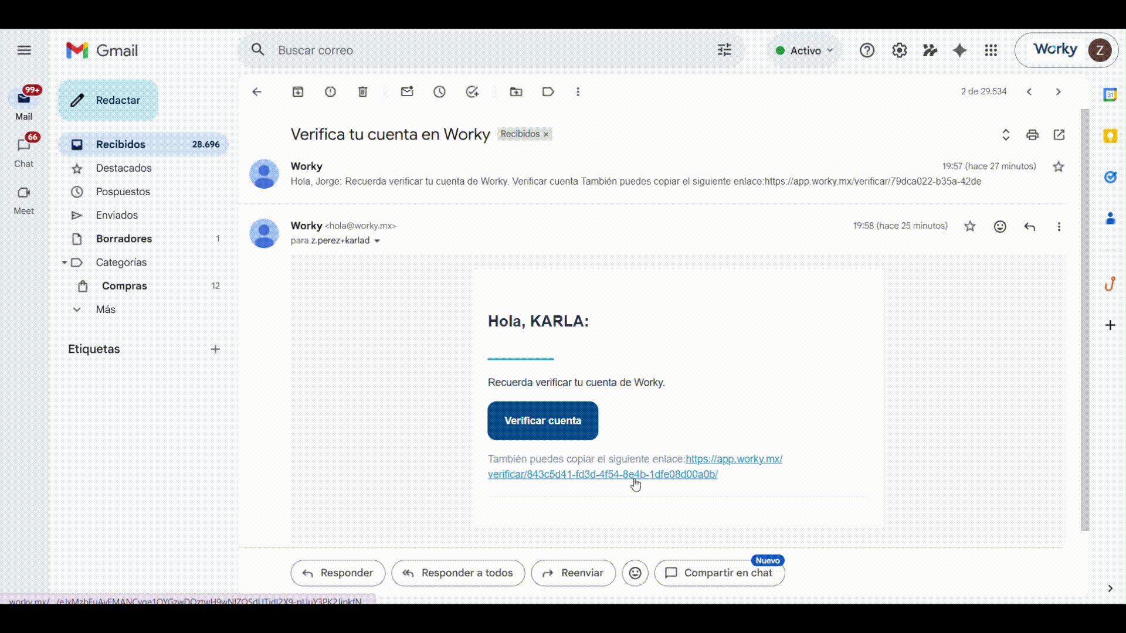The image size is (1126, 633).
Task: Open Google Calendar side panel
Action: pyautogui.click(x=1110, y=94)
